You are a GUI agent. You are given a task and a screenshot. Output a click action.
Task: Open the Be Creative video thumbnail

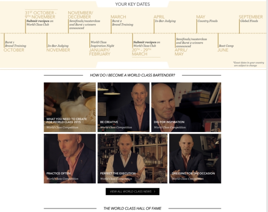point(123,107)
